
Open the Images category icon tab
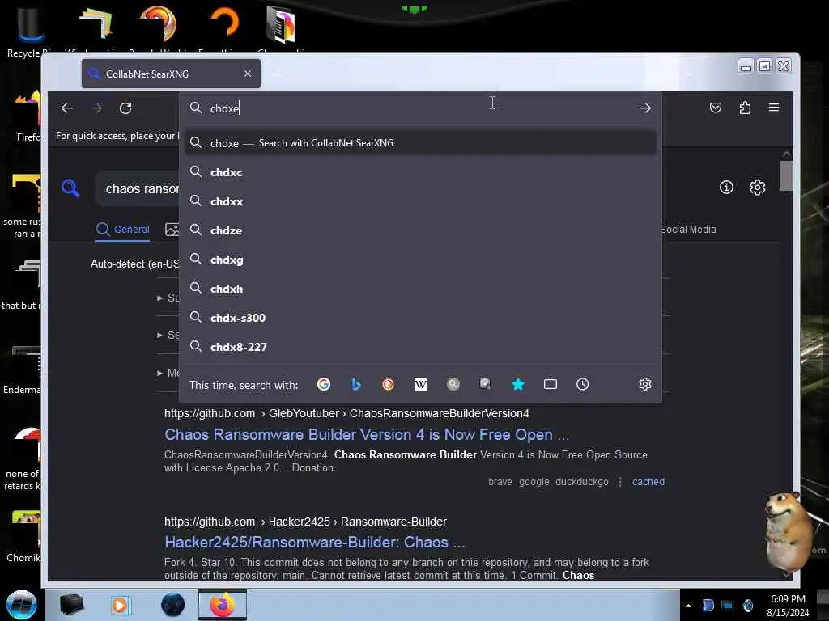tap(172, 229)
